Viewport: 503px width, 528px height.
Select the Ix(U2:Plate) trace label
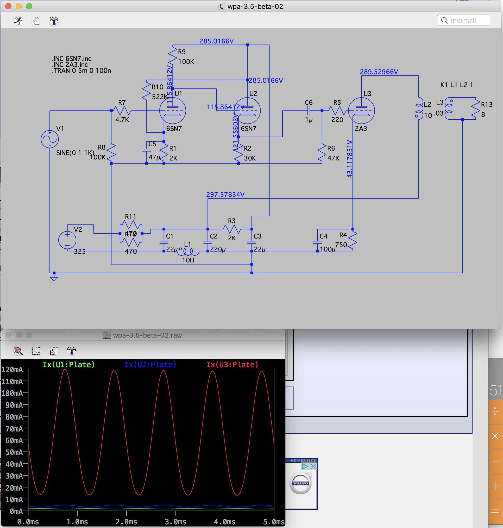click(x=150, y=365)
